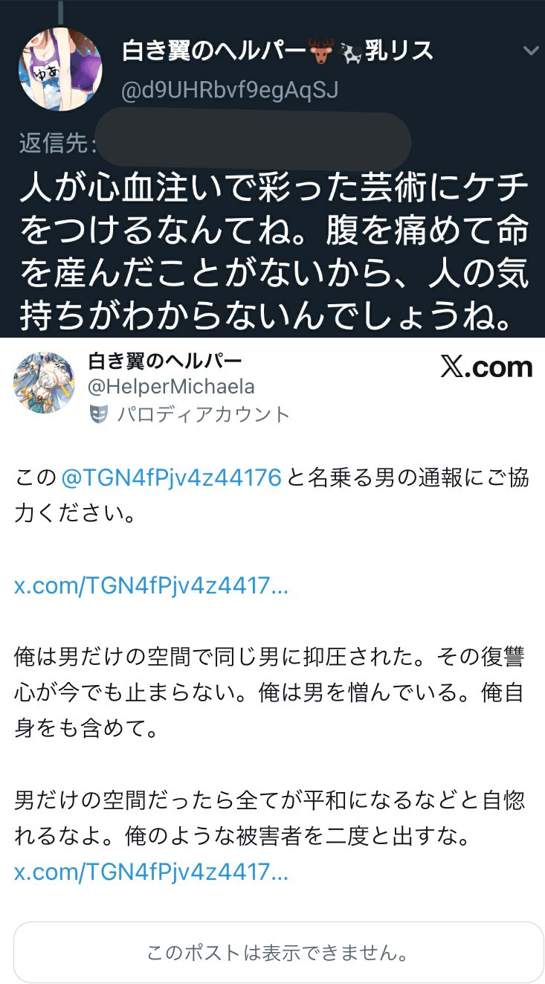The image size is (545, 984).
Task: Click the パロディアカウント label
Action: click(203, 414)
